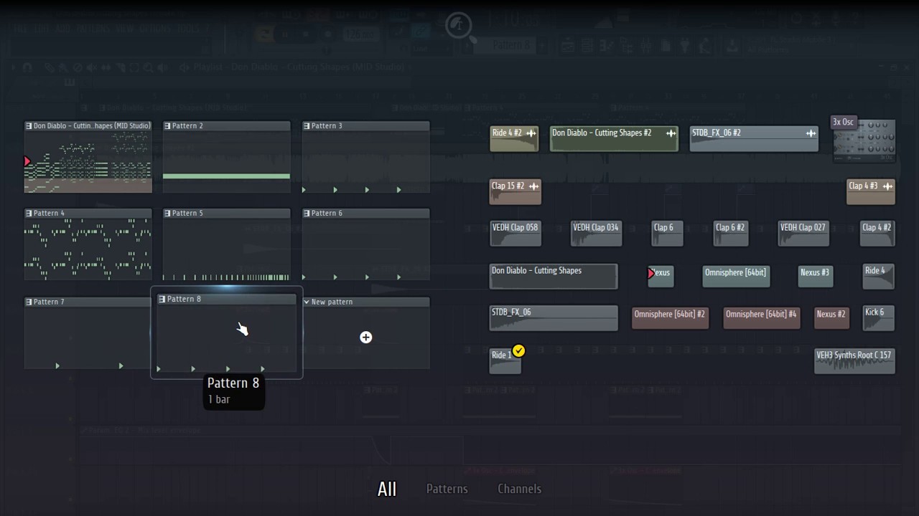Screen dimensions: 919x516
Task: Pick the VEDH Clap 034 channel
Action: click(596, 234)
